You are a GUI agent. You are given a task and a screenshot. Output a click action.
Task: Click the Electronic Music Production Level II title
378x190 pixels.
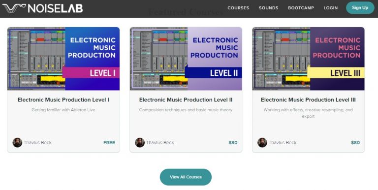coord(186,100)
